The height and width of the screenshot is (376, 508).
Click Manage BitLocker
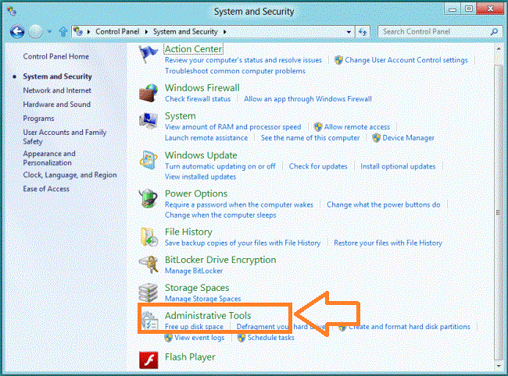194,271
